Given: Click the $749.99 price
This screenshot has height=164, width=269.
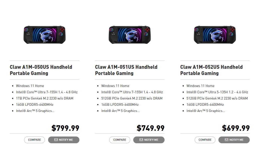Looking at the screenshot, I should click(x=151, y=128).
